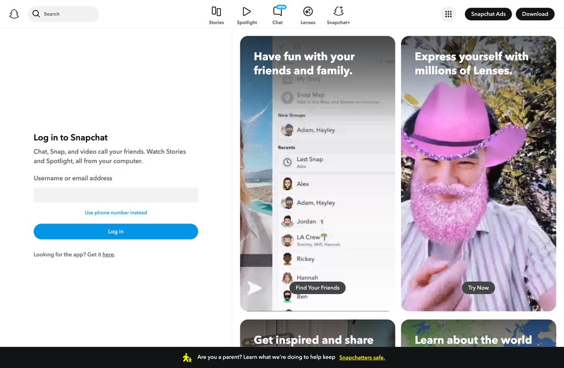The width and height of the screenshot is (564, 368).
Task: Focus the username or email field
Action: (x=116, y=195)
